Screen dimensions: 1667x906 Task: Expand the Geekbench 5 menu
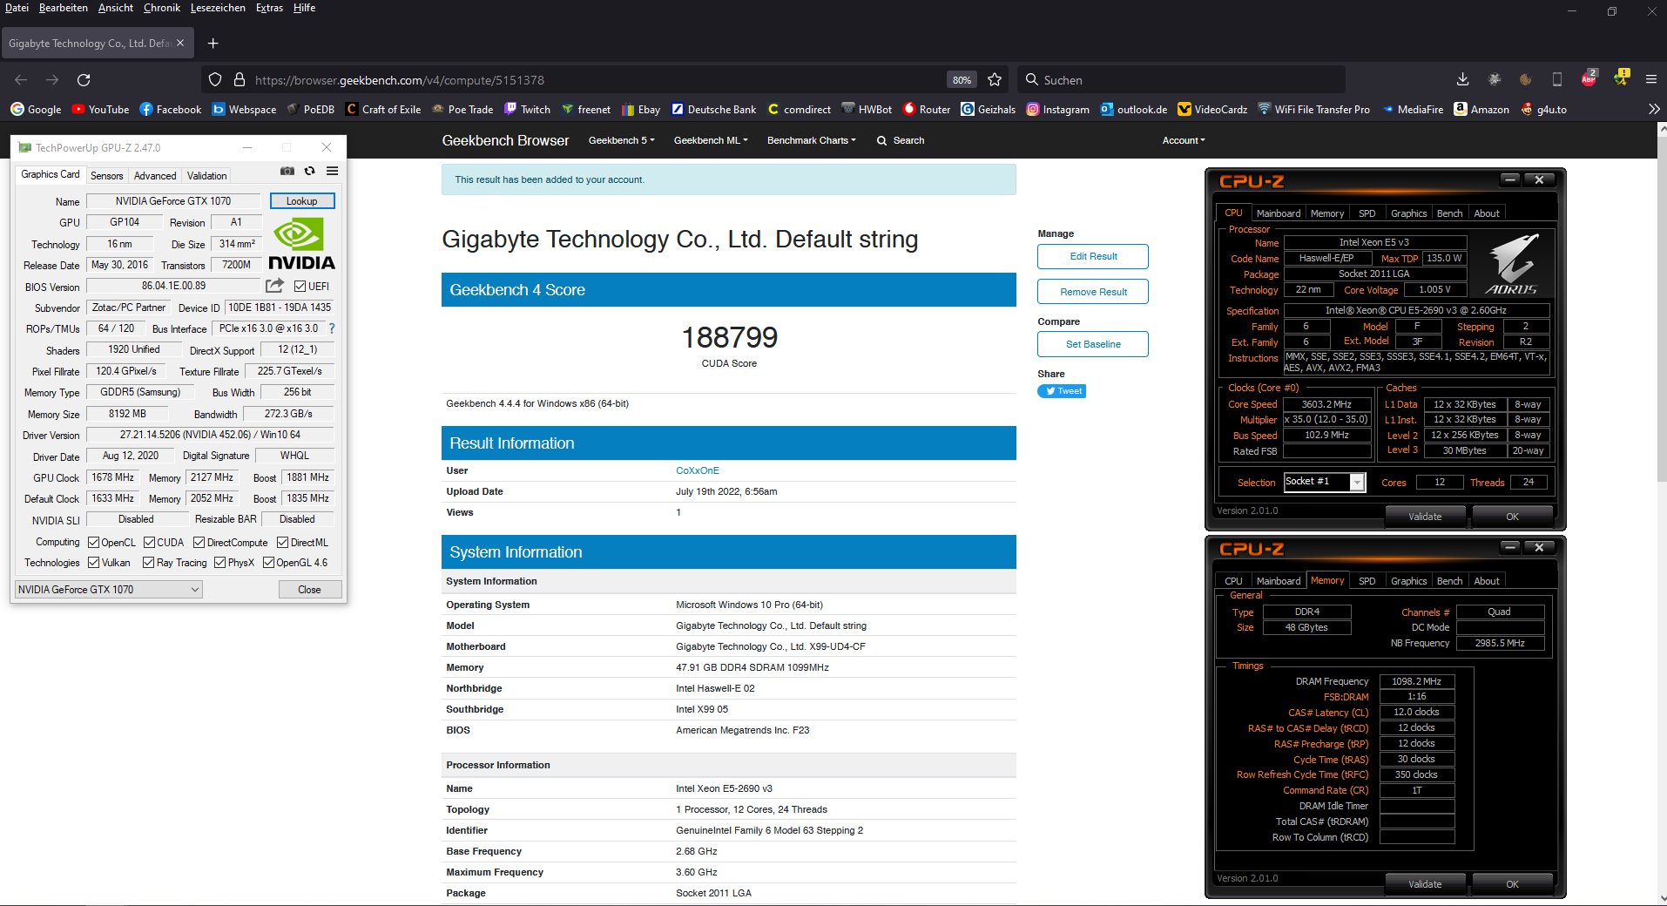(x=621, y=140)
